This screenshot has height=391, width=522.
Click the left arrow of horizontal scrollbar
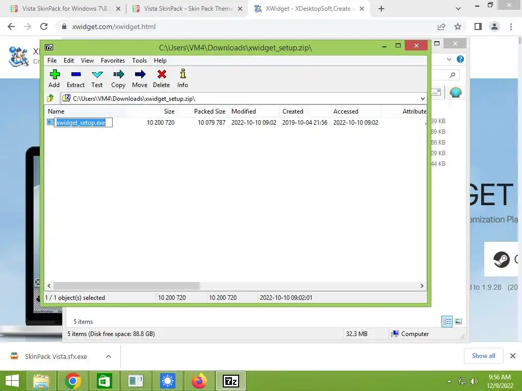click(x=49, y=286)
